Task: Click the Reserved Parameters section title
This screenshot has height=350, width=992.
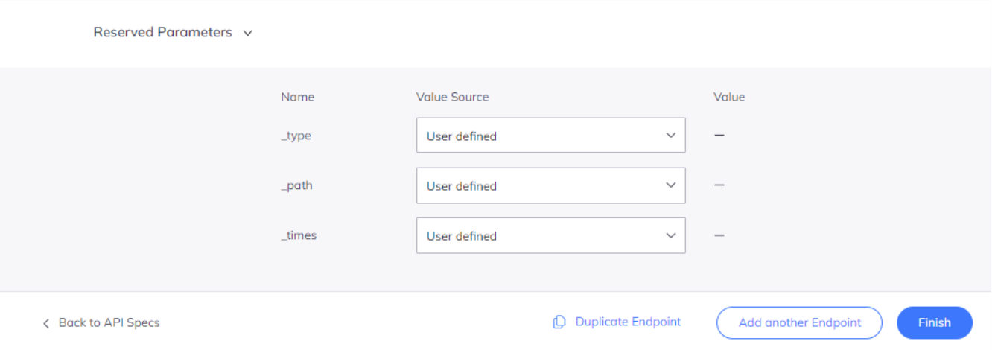Action: tap(162, 33)
